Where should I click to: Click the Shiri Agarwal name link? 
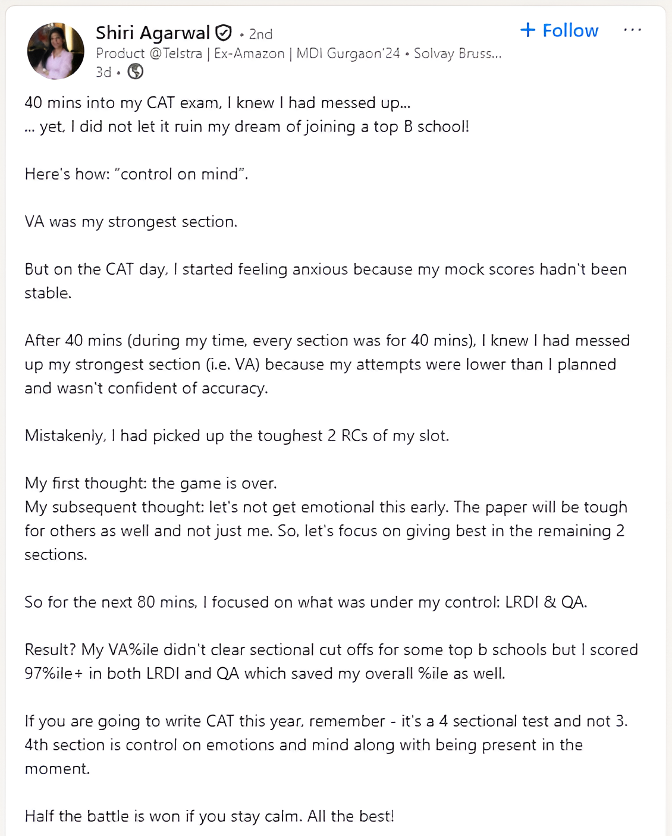pos(153,33)
